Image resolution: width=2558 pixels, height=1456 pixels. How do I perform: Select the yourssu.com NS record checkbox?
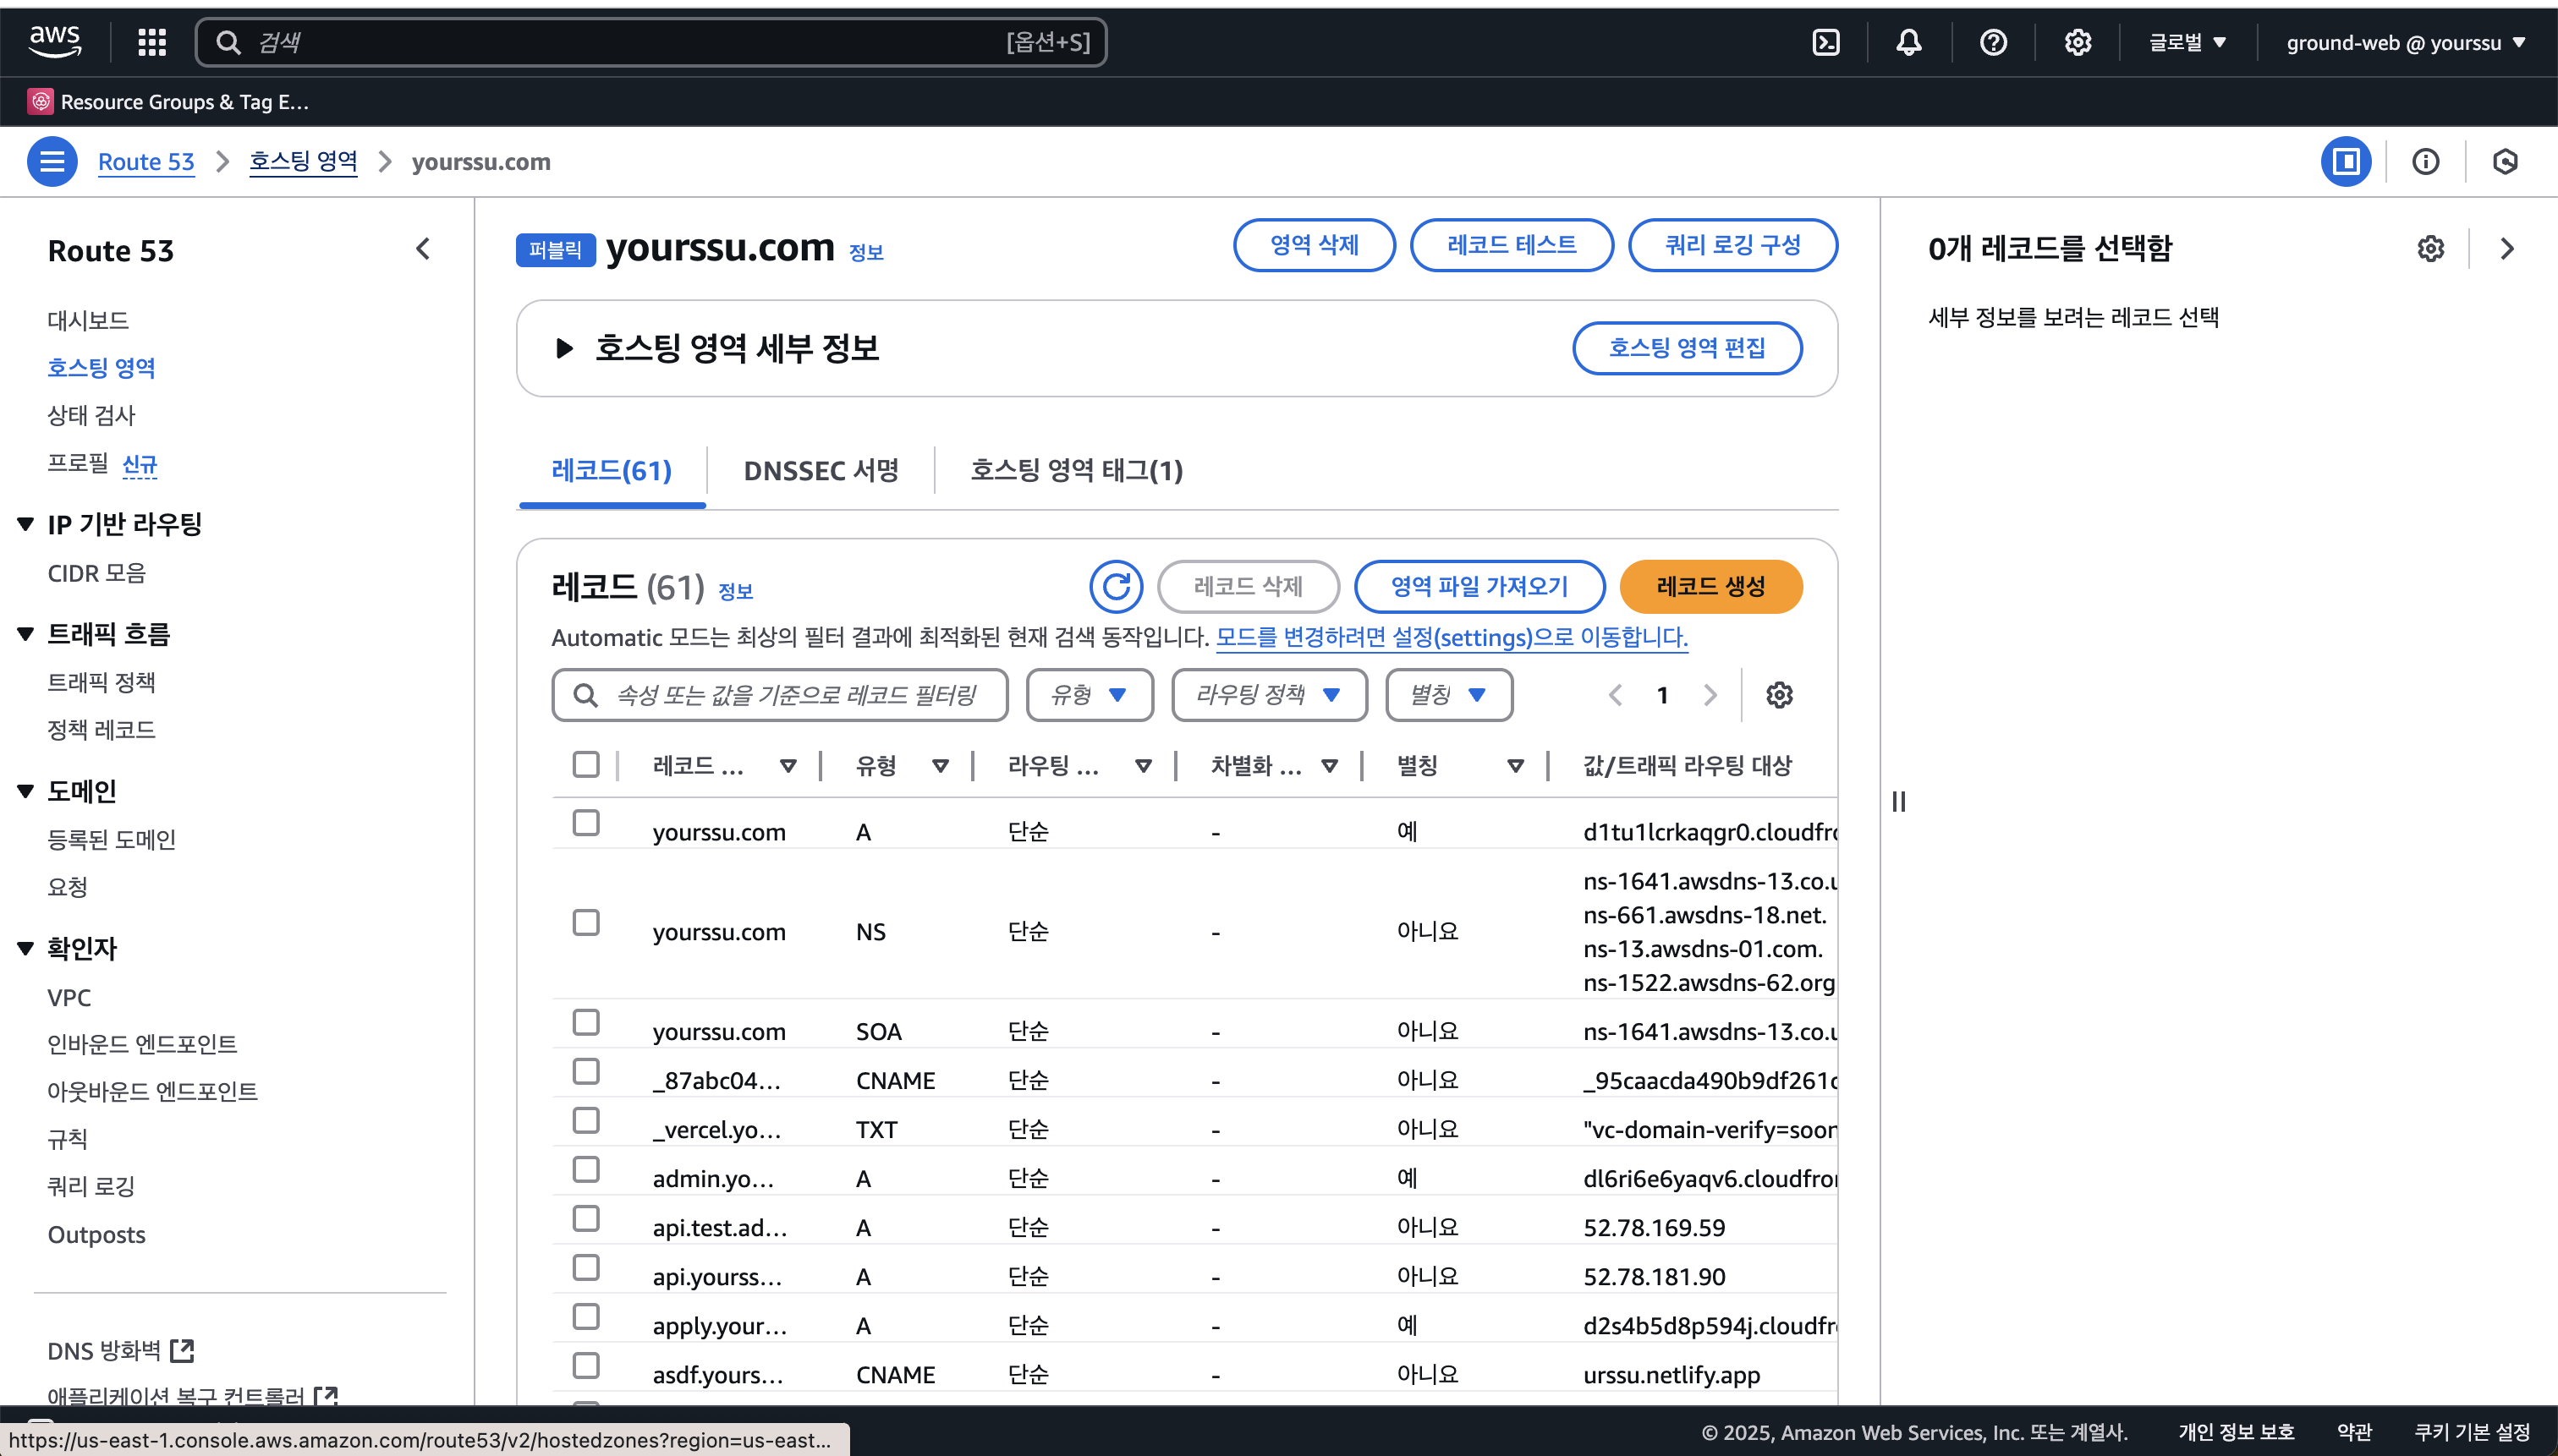pos(586,922)
